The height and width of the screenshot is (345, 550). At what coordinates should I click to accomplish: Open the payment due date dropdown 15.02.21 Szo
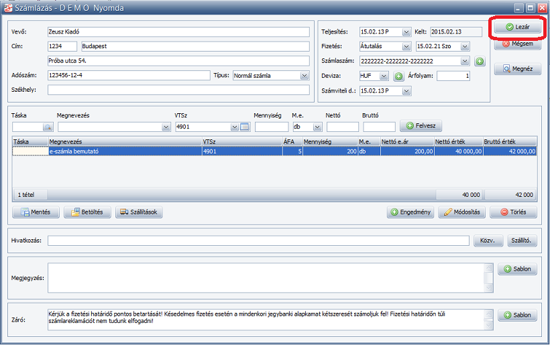pos(465,46)
